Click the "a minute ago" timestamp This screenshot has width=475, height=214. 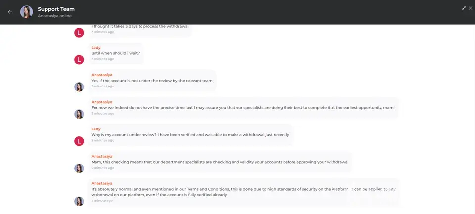pos(102,201)
